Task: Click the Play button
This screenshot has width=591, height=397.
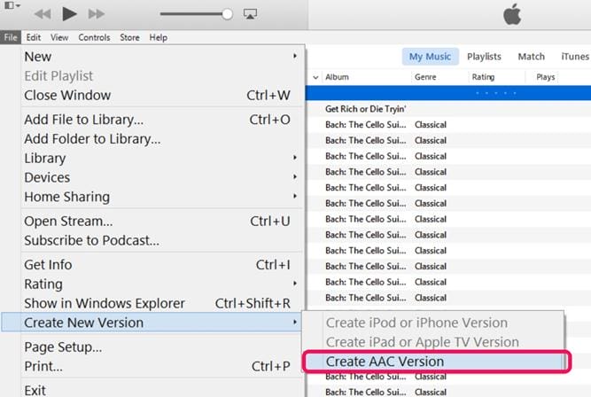Action: coord(70,13)
